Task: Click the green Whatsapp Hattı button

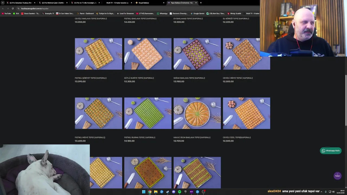Action: 330,151
